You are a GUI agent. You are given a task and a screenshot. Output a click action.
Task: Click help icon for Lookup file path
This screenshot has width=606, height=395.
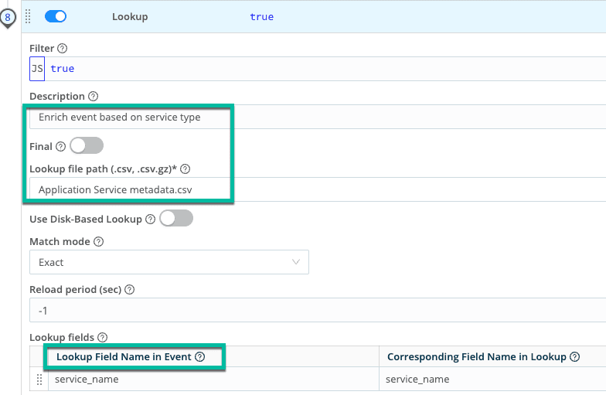[186, 169]
